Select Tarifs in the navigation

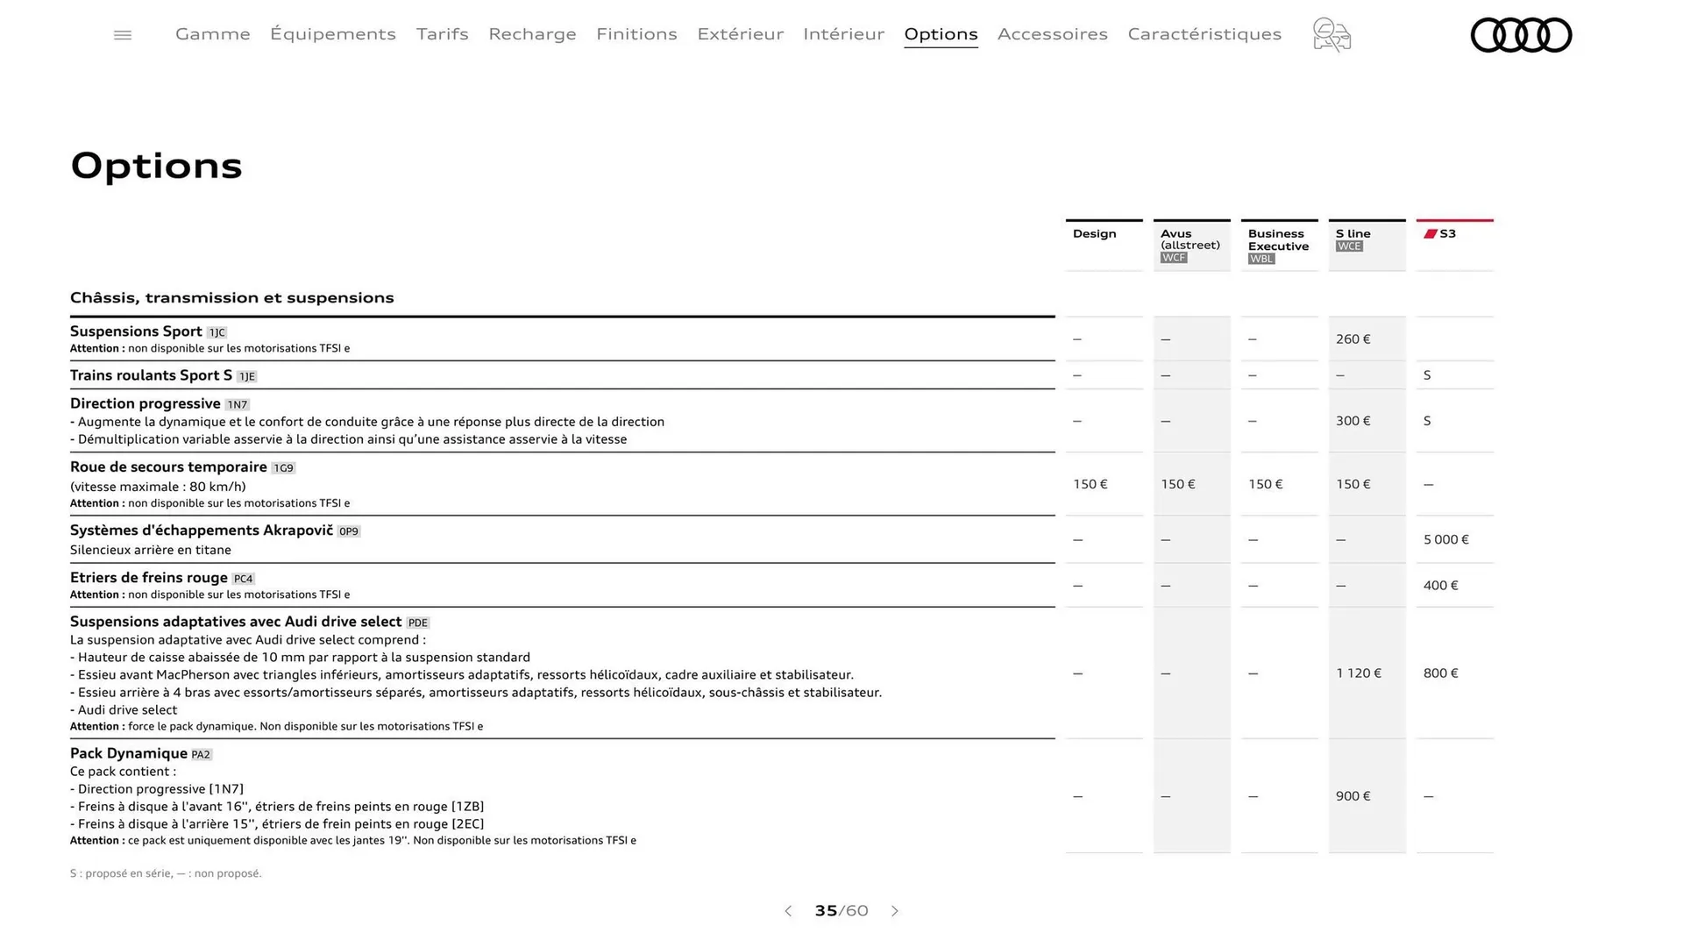[443, 34]
